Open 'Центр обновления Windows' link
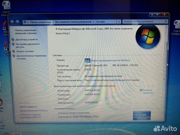Image resolution: width=180 pixels, height=135 pixels. coord(34,110)
